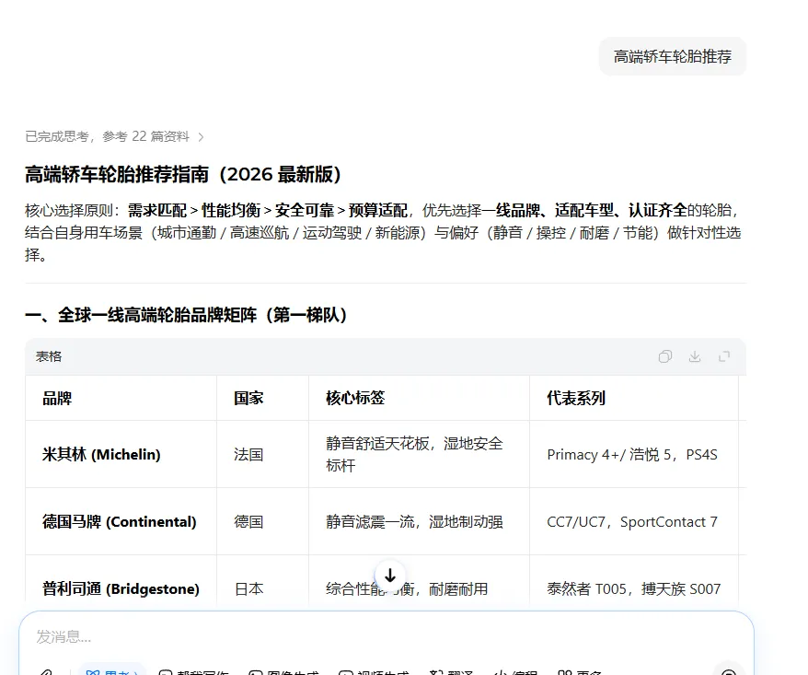Screen dimensions: 808x675
Task: Jump to bottom with the down-arrow button
Action: [390, 575]
